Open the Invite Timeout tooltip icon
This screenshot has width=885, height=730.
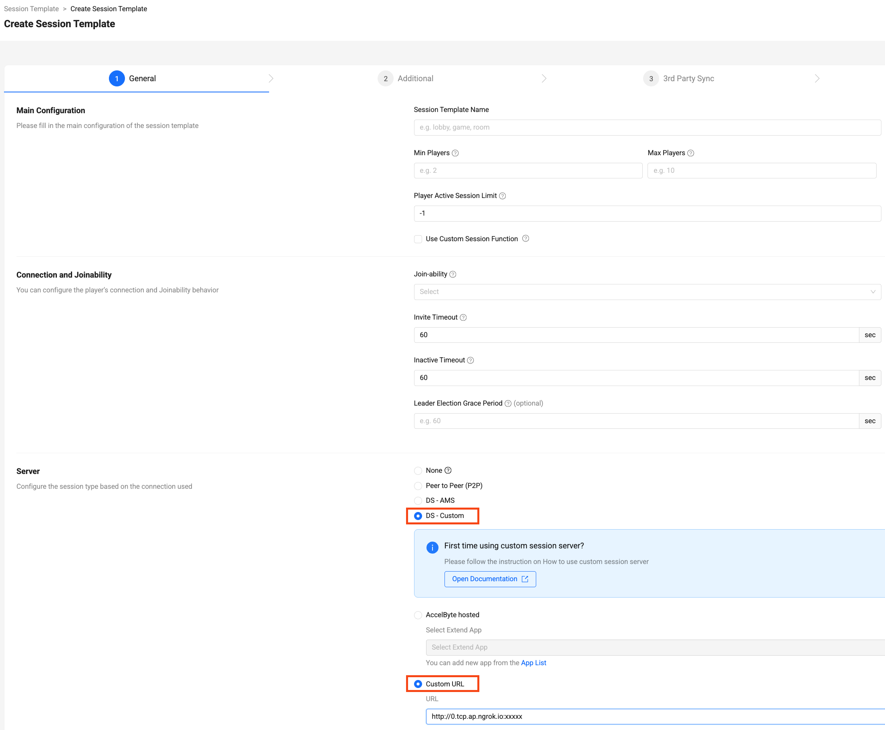[463, 318]
